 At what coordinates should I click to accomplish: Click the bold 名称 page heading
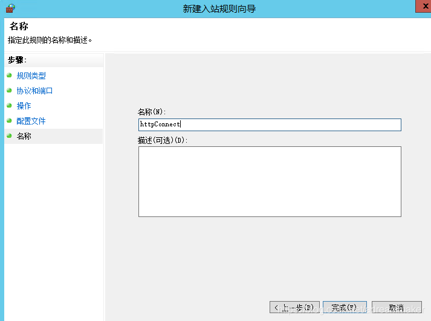(19, 27)
